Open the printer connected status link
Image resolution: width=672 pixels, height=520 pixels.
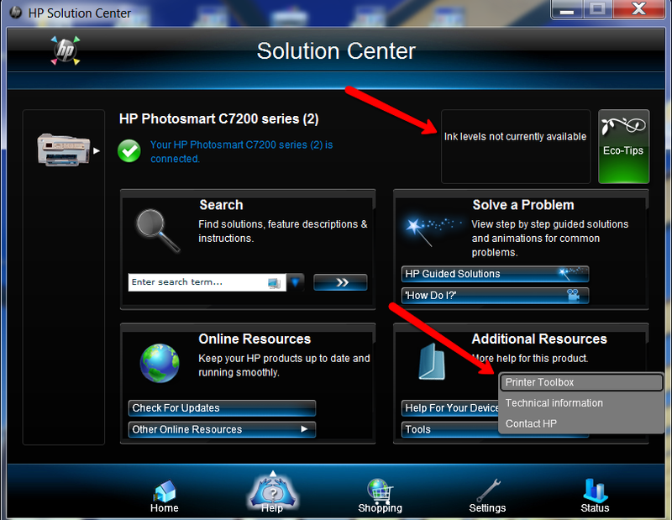point(241,152)
